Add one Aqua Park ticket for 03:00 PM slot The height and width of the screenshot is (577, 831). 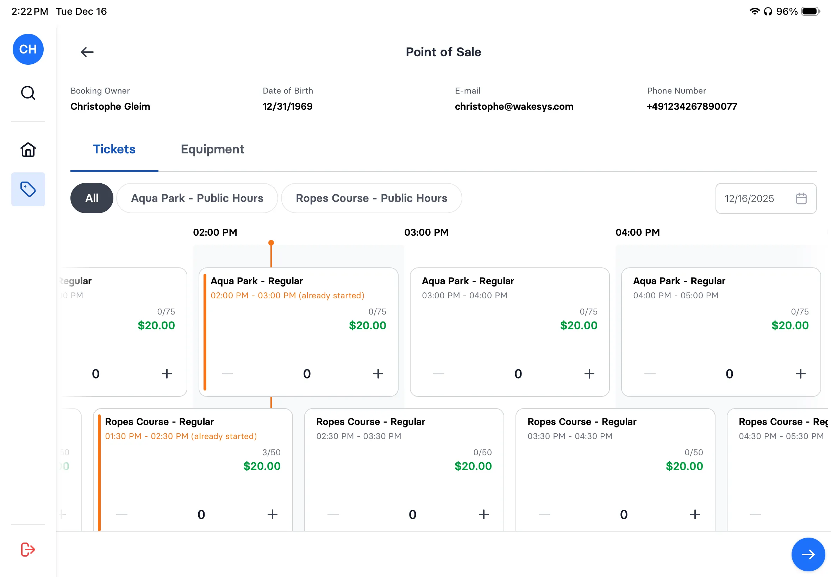click(x=589, y=374)
